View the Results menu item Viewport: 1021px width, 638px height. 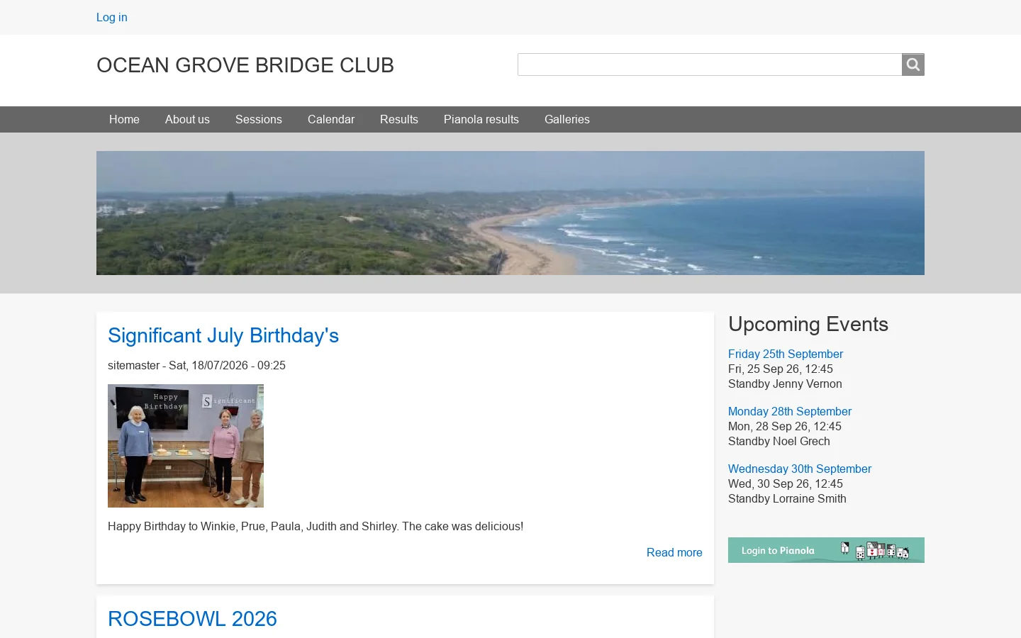click(399, 119)
